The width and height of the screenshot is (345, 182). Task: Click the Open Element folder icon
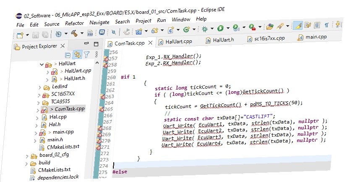pyautogui.click(x=270, y=26)
